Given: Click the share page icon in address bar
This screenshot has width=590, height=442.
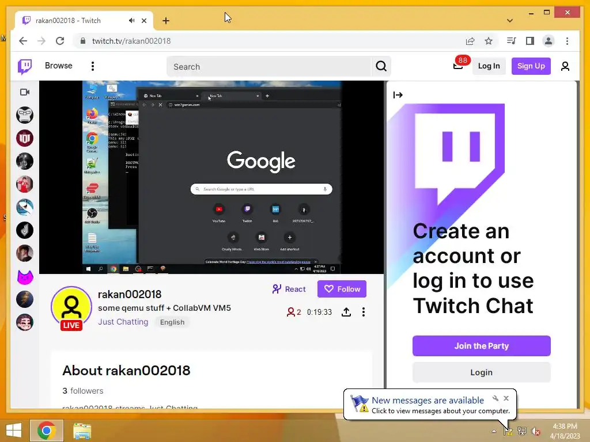Looking at the screenshot, I should pyautogui.click(x=470, y=41).
